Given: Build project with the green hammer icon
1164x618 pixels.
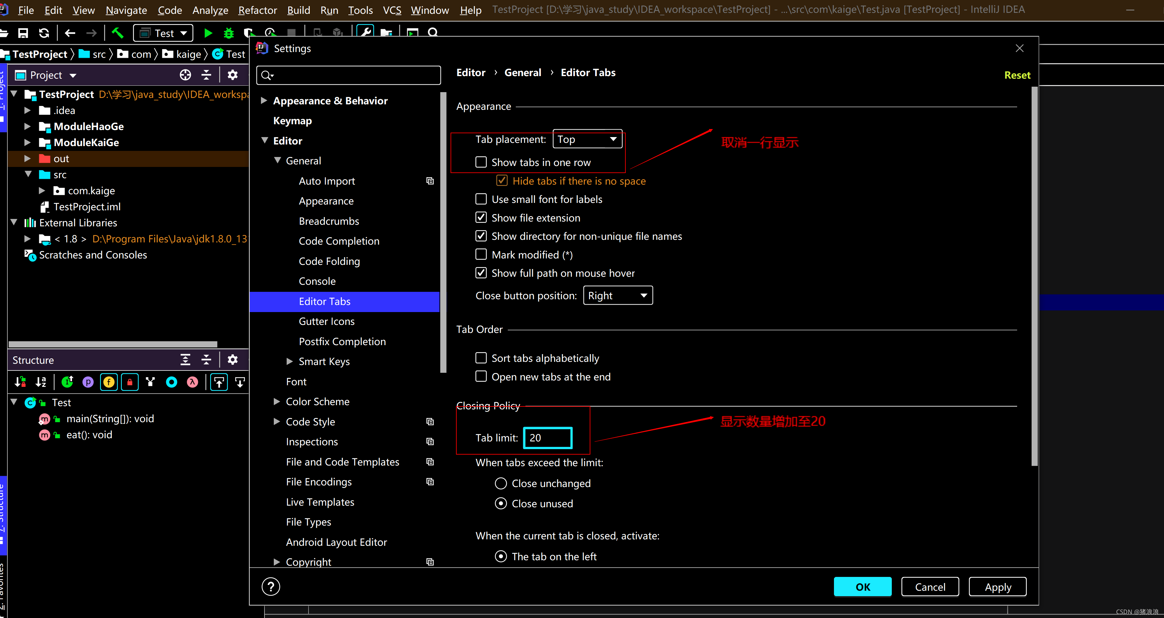Looking at the screenshot, I should 118,33.
